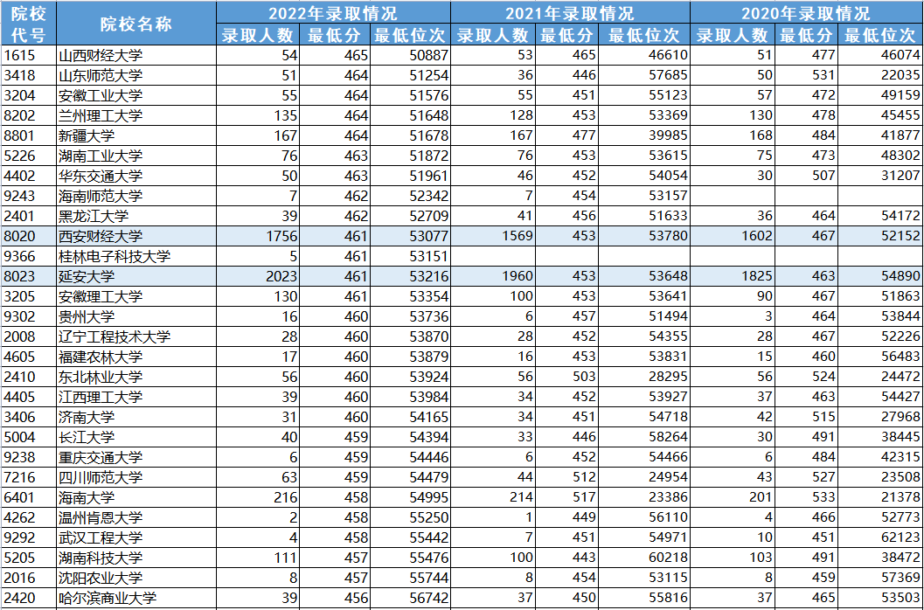Screen dimensions: 924x610
Task: Select school code 2420
Action: (28, 598)
